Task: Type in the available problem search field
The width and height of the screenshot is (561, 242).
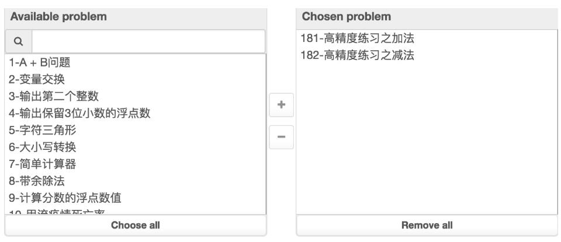Action: tap(148, 41)
